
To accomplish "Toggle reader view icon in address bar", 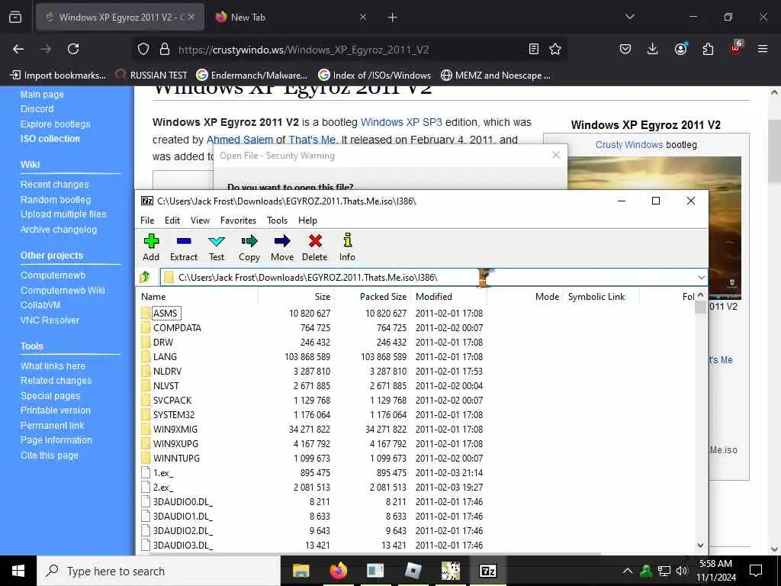I will [533, 49].
